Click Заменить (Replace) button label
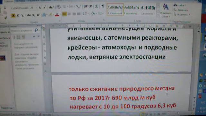 click(x=183, y=10)
